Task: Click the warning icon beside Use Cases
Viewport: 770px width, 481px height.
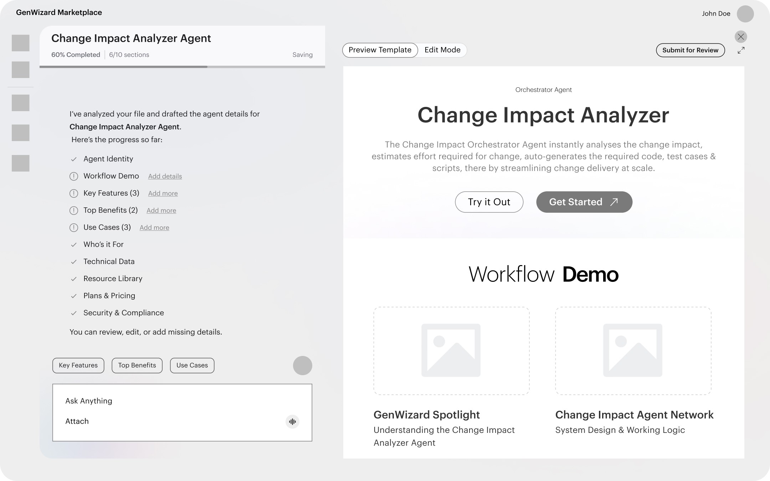Action: (x=74, y=228)
